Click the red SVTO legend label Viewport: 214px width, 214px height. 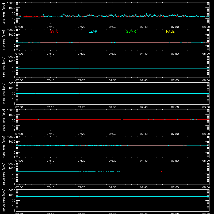pyautogui.click(x=54, y=31)
